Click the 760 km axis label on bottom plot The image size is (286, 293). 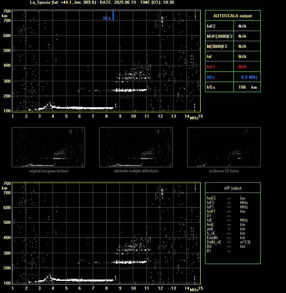tap(7, 183)
